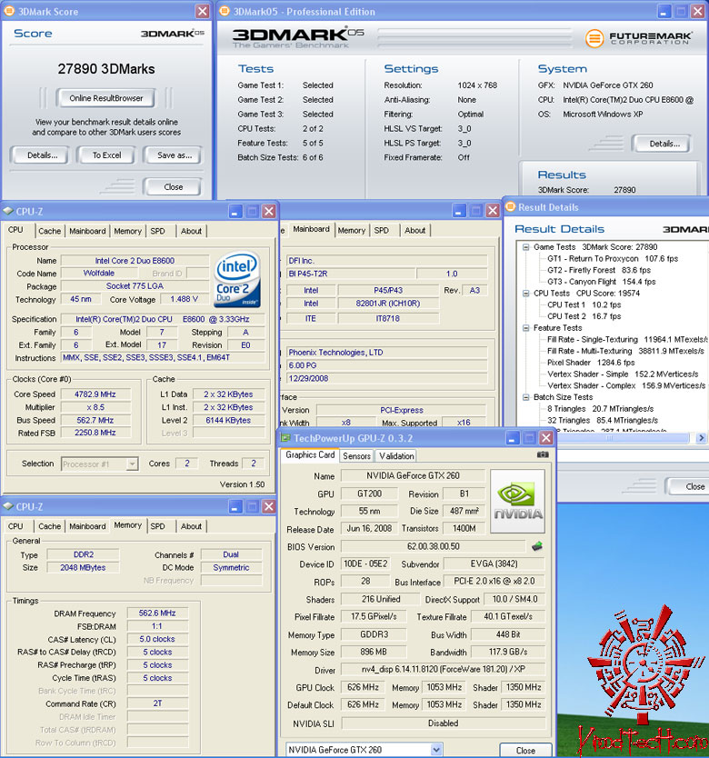Click the Online ResultBrowser button

click(x=106, y=98)
